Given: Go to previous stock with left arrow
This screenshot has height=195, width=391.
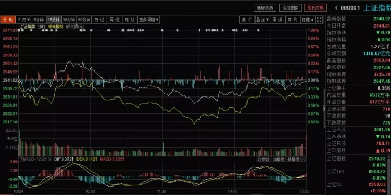Looking at the screenshot, I should [336, 8].
